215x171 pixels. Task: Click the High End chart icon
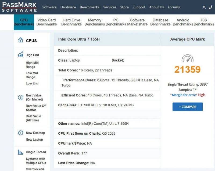point(21,54)
